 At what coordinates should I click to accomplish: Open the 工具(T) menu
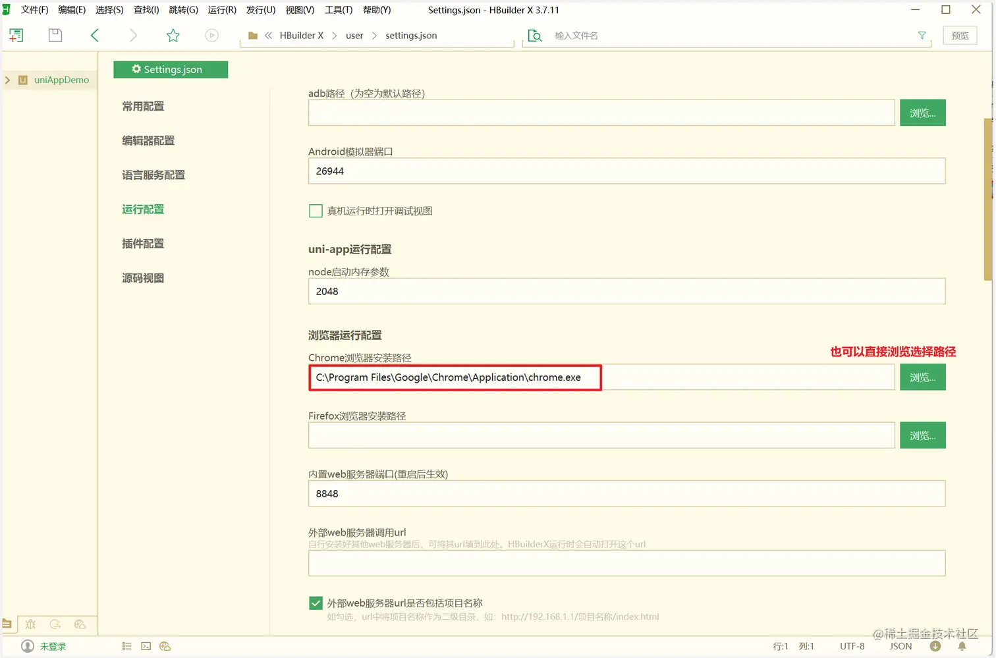click(339, 10)
